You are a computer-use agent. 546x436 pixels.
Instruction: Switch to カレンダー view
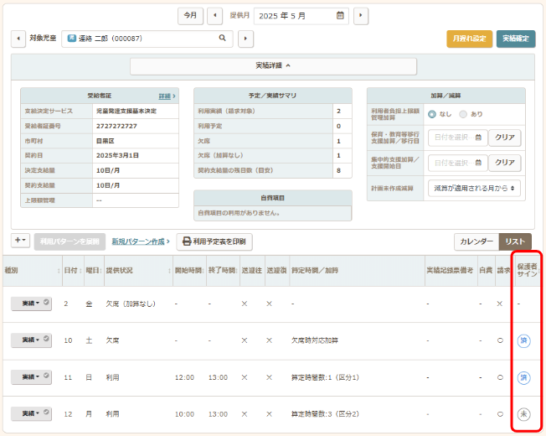pyautogui.click(x=476, y=241)
